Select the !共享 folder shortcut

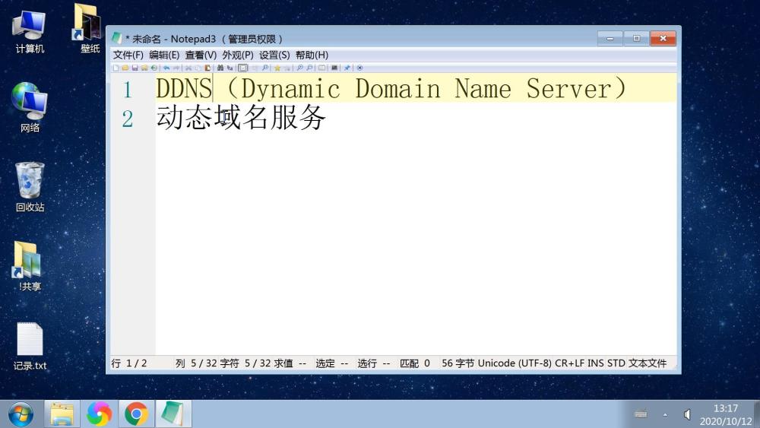(28, 266)
